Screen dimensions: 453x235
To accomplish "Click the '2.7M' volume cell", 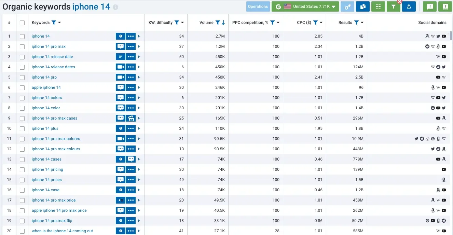I will point(220,36).
